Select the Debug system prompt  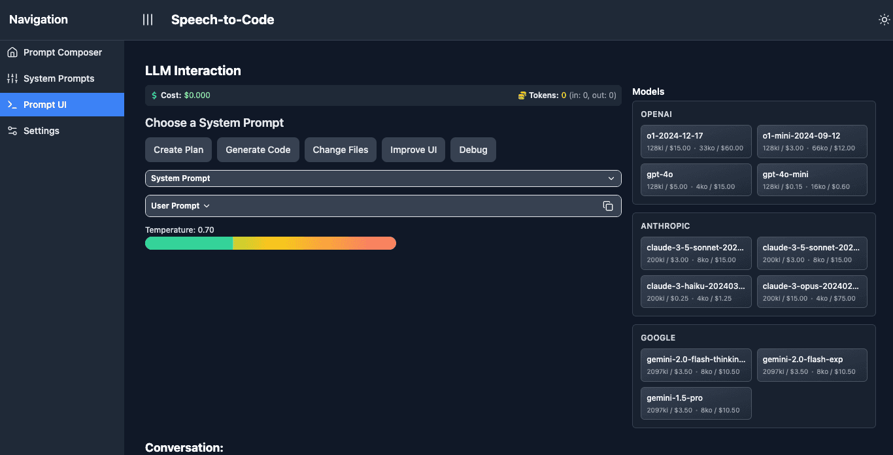point(473,150)
